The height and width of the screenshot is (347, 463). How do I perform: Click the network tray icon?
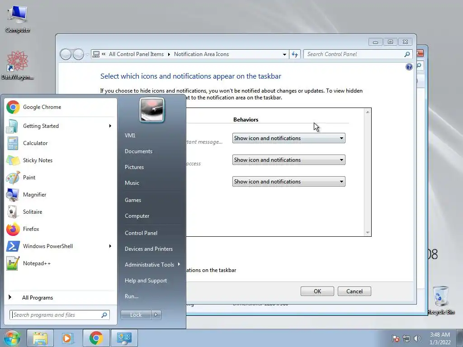point(406,338)
